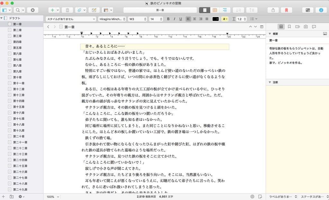329x200 pixels.
Task: Open the line spacing 1.2 dropdown
Action: click(x=241, y=19)
